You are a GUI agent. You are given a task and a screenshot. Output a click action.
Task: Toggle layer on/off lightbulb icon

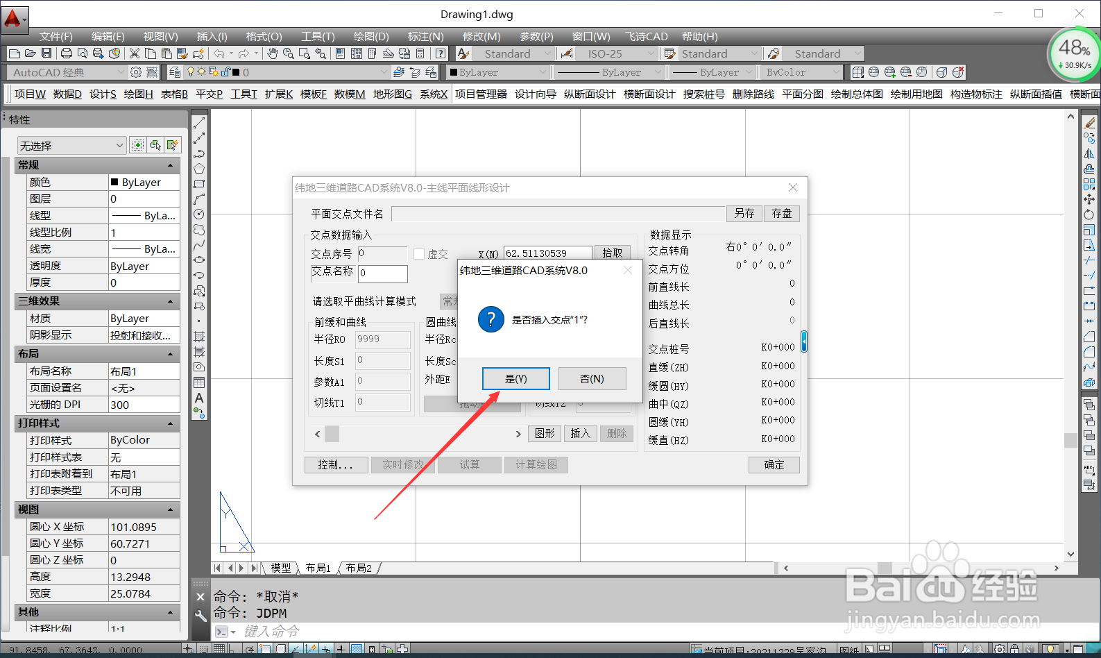tap(191, 72)
